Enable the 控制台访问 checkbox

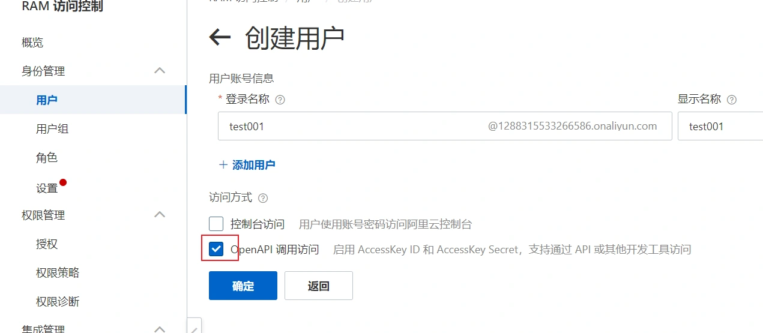[x=216, y=224]
